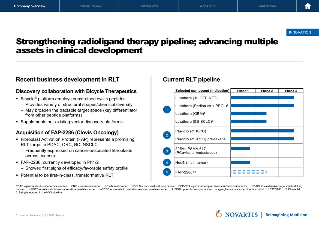Click numbered circle 3 beside 225Ac-PSMA-617
This screenshot has width=319, height=225.
167,151
